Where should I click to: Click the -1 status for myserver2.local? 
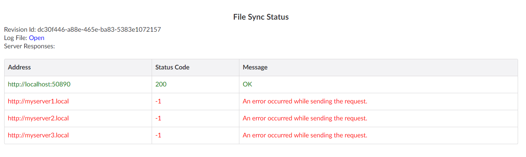coord(158,118)
